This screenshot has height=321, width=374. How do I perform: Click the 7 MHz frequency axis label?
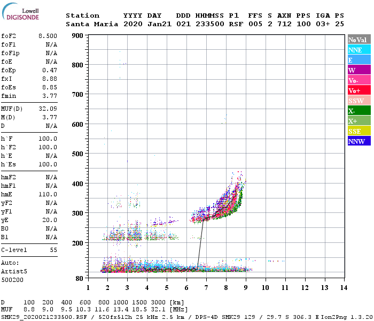click(206, 288)
